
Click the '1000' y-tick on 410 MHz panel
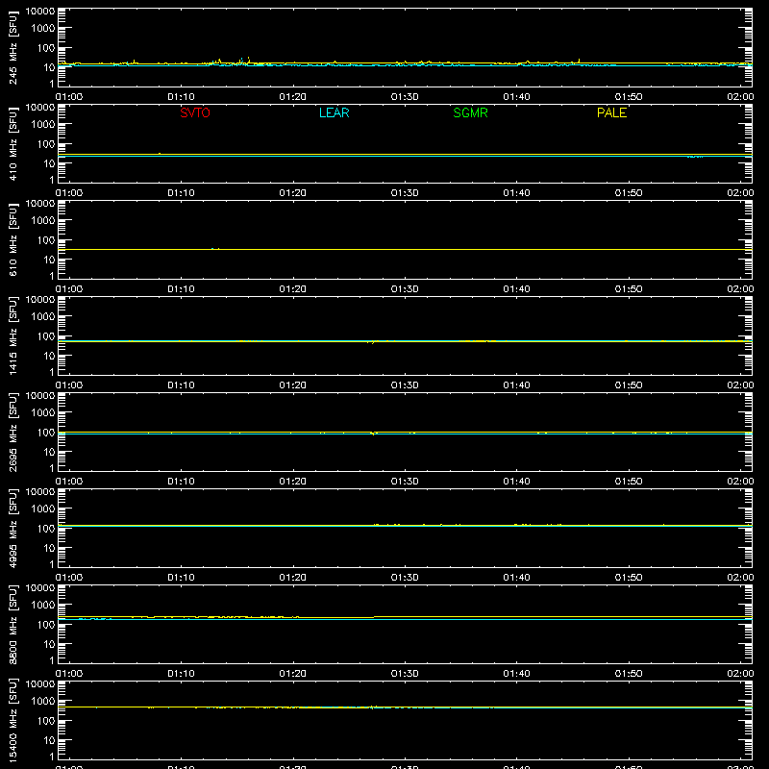click(x=43, y=124)
